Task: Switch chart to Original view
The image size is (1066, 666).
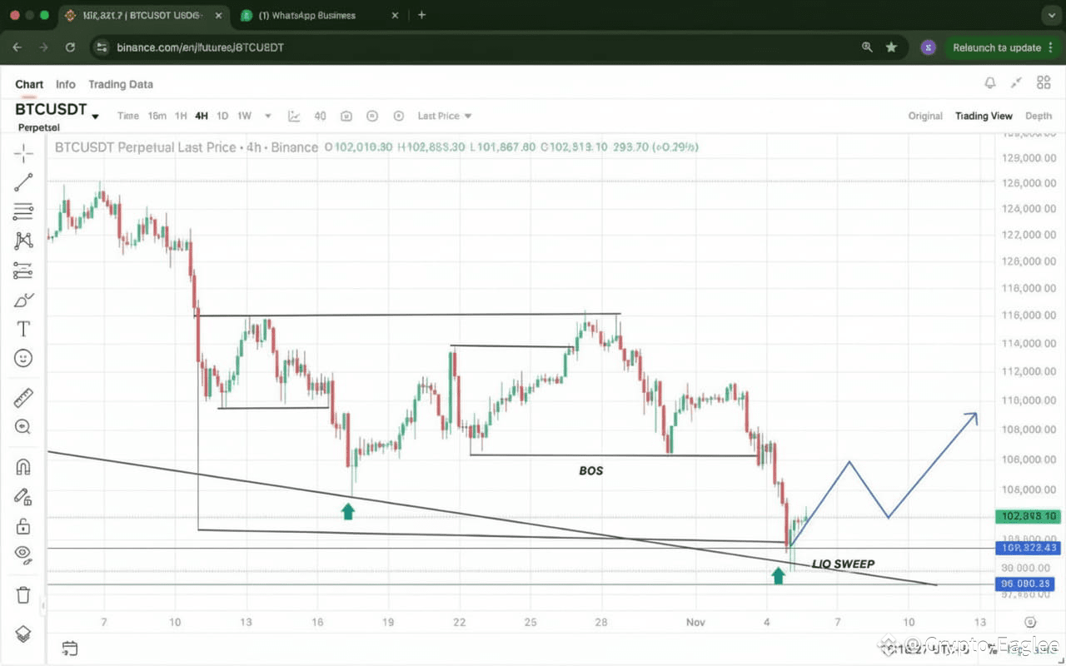Action: 925,117
